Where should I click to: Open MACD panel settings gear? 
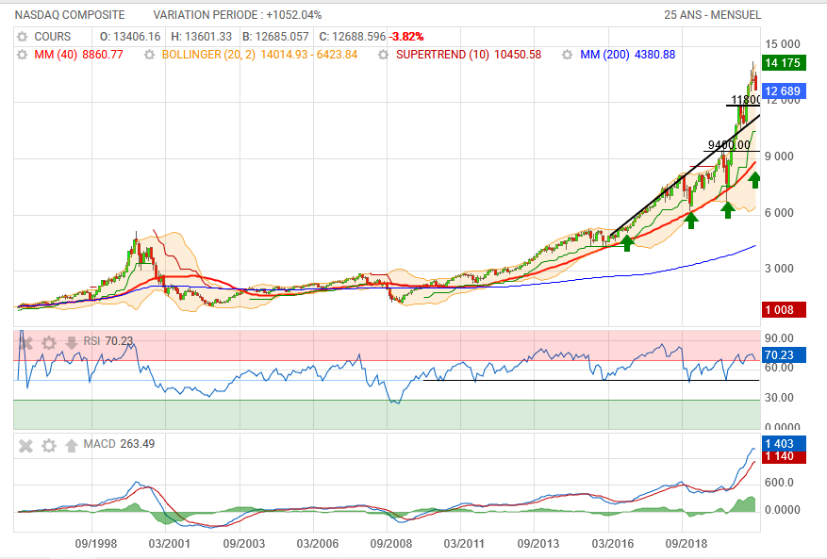(x=48, y=446)
